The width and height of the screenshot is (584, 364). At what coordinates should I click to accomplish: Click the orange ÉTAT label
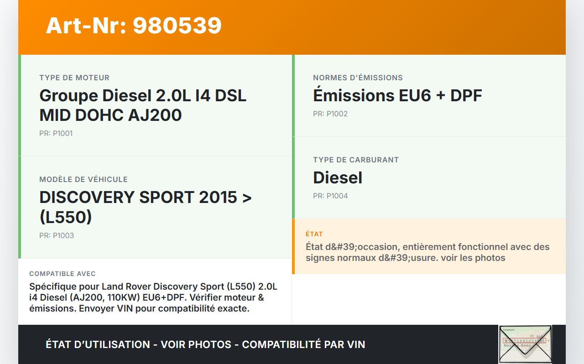pyautogui.click(x=314, y=234)
